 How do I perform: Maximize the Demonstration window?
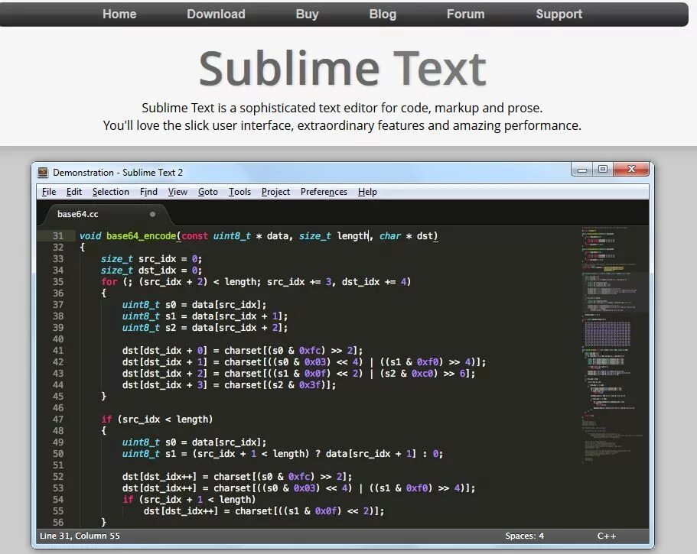click(603, 169)
